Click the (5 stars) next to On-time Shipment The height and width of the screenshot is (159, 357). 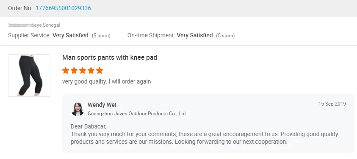(x=225, y=36)
